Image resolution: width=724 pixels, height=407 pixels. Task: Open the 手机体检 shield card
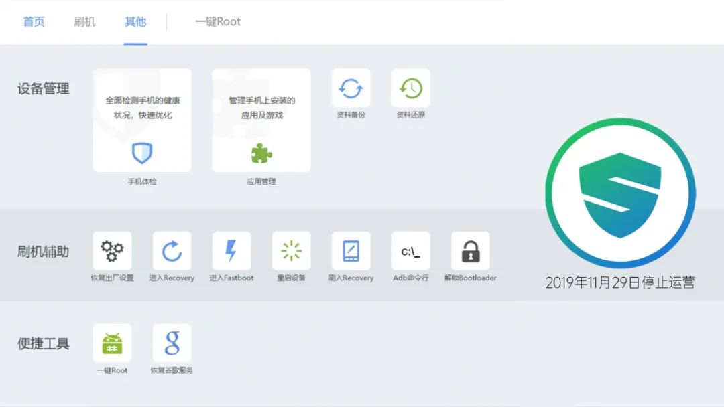click(x=141, y=120)
